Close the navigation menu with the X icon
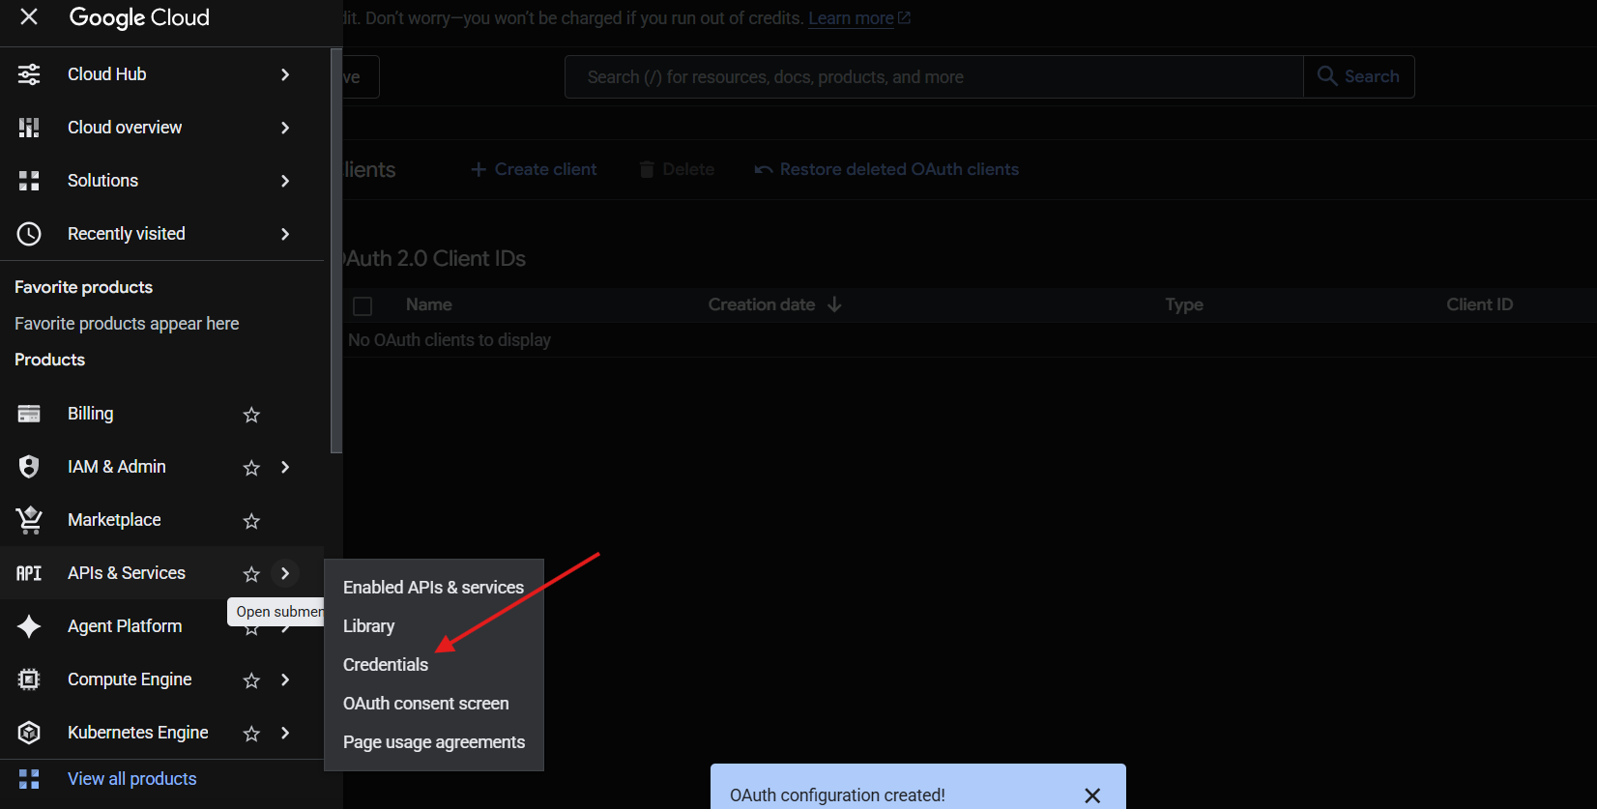The width and height of the screenshot is (1597, 809). click(x=29, y=16)
